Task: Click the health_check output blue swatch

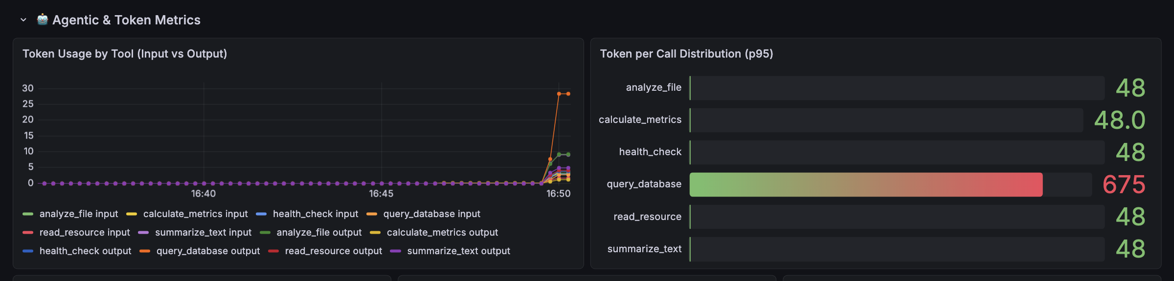Action: tap(28, 251)
